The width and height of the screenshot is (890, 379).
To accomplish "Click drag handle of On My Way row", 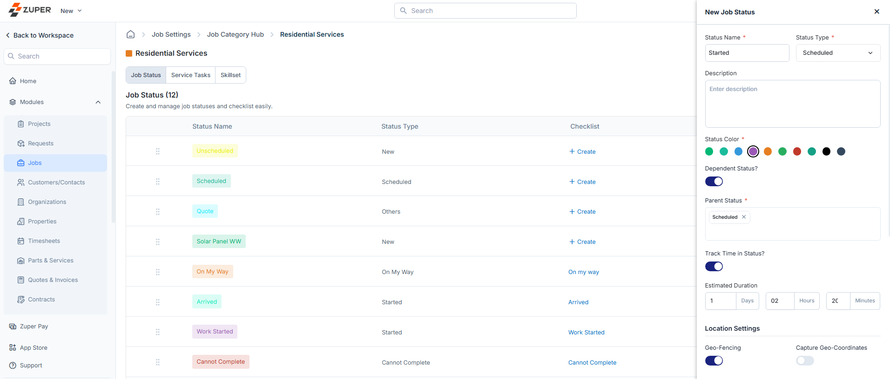I will point(158,272).
